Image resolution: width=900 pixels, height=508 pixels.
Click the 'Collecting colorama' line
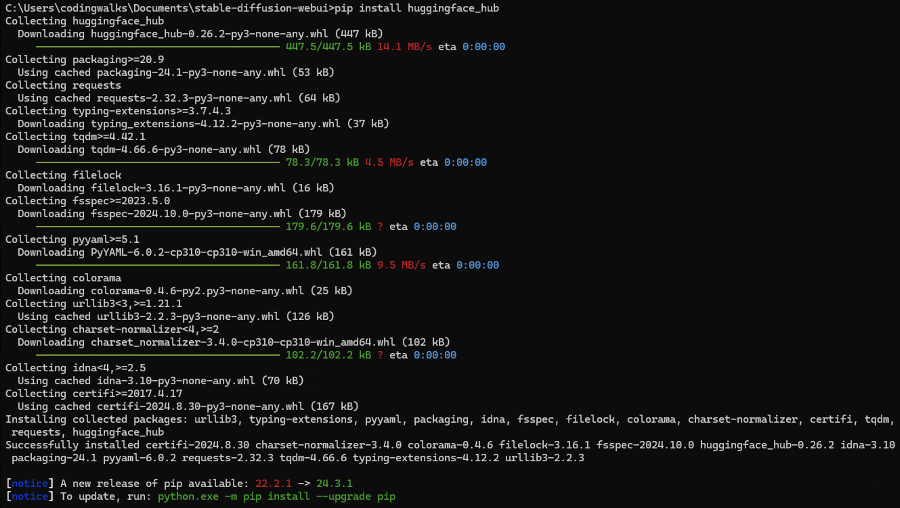63,278
